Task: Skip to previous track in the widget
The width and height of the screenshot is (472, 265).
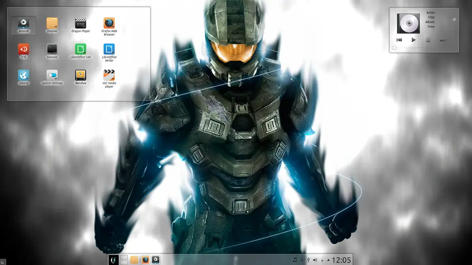Action: [x=399, y=40]
